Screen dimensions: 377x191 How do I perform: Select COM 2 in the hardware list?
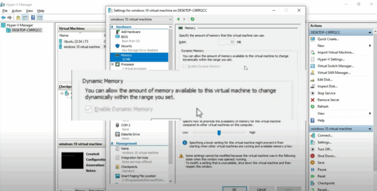pos(126,125)
